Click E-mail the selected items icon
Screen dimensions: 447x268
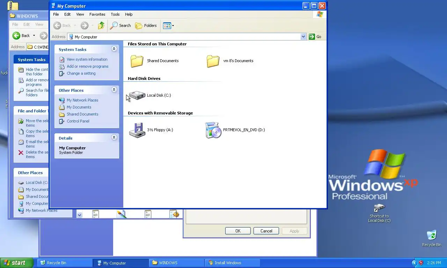(21, 142)
